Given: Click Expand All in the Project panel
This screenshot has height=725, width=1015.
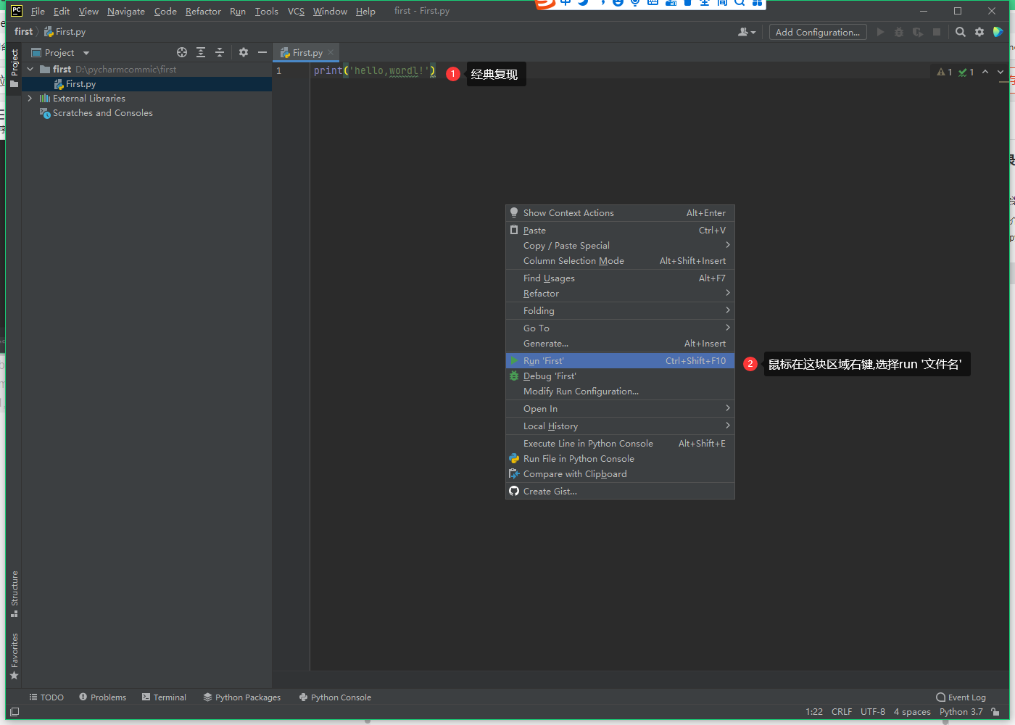Looking at the screenshot, I should coord(201,52).
